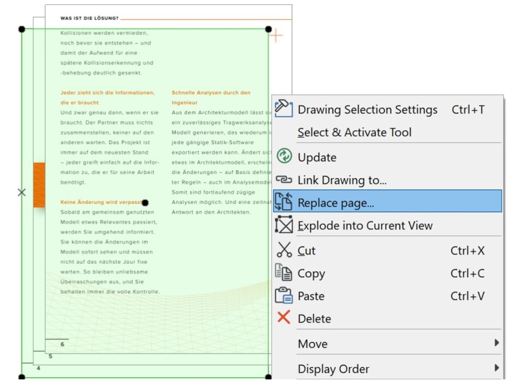Screen dimensions: 512x385
Task: Click the Ctrl+V shortcut label
Action: tap(467, 296)
